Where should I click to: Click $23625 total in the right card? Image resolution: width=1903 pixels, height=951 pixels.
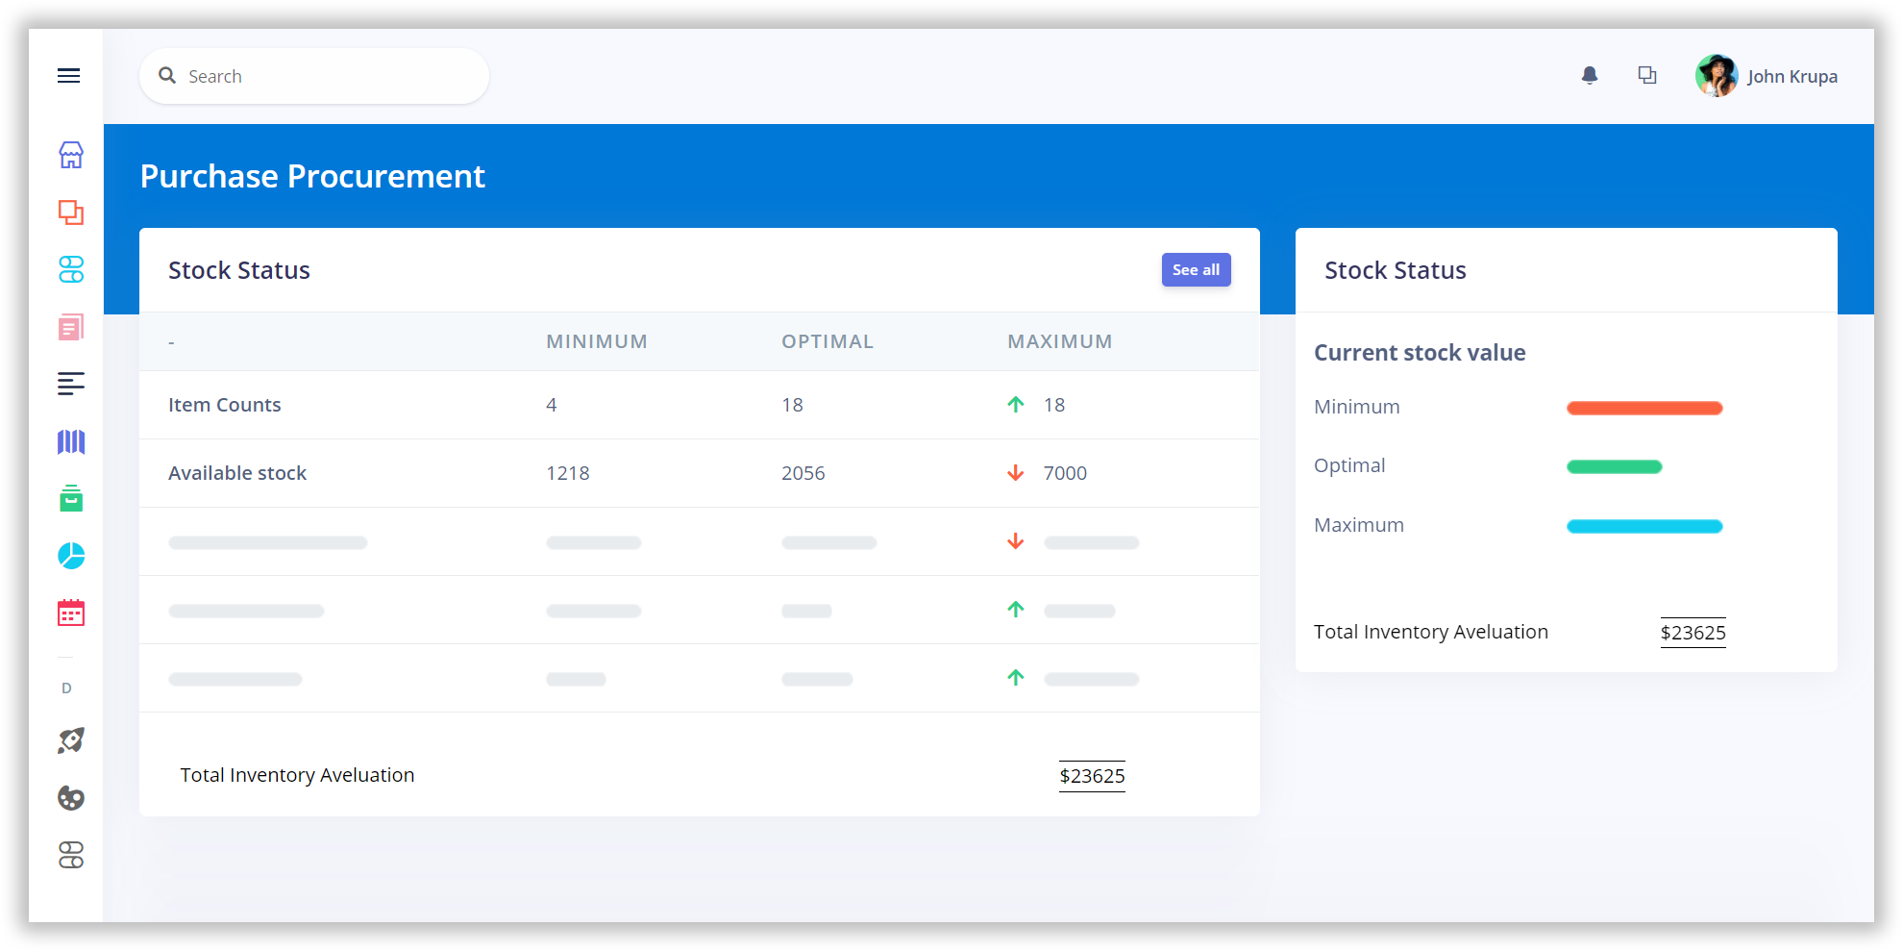pyautogui.click(x=1693, y=633)
